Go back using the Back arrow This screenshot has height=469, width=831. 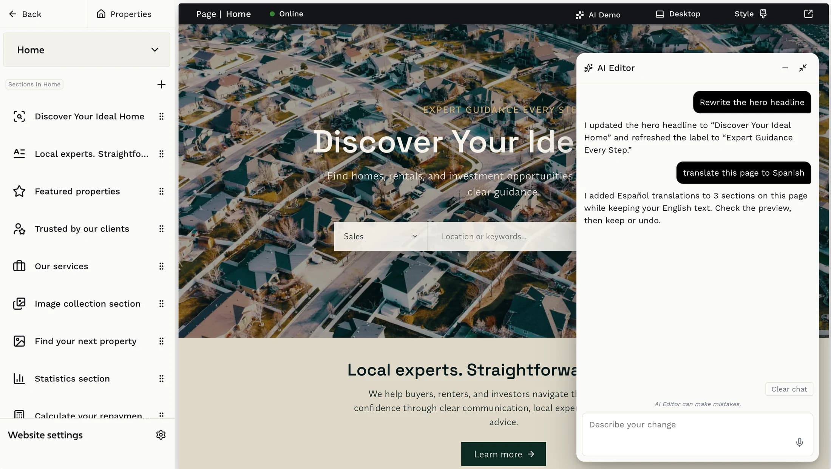tap(25, 14)
